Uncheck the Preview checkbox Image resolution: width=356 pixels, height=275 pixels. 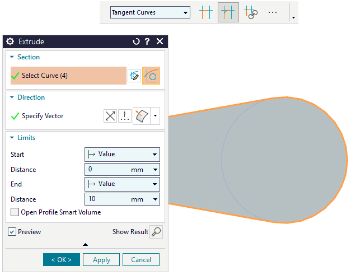(12, 232)
